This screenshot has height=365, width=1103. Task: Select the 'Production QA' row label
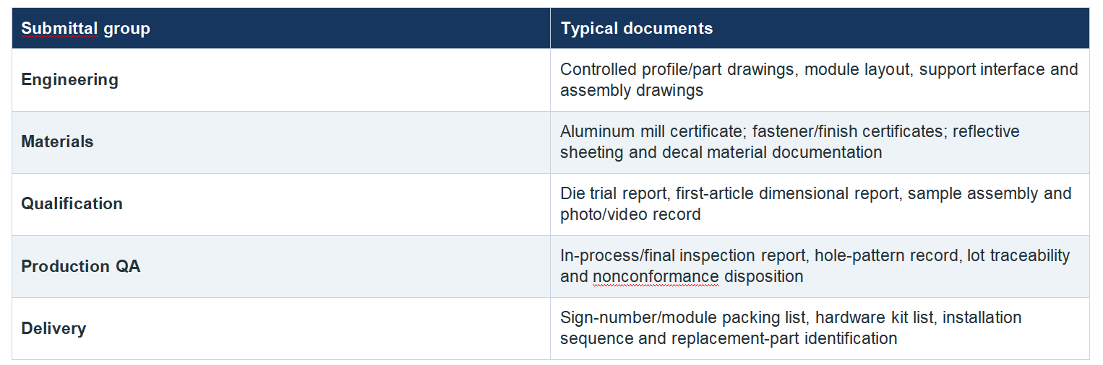point(81,266)
